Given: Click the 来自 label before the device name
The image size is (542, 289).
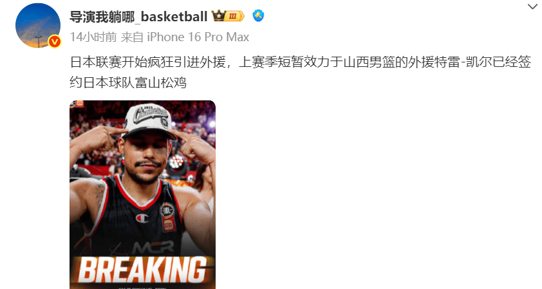Looking at the screenshot, I should pyautogui.click(x=132, y=37).
